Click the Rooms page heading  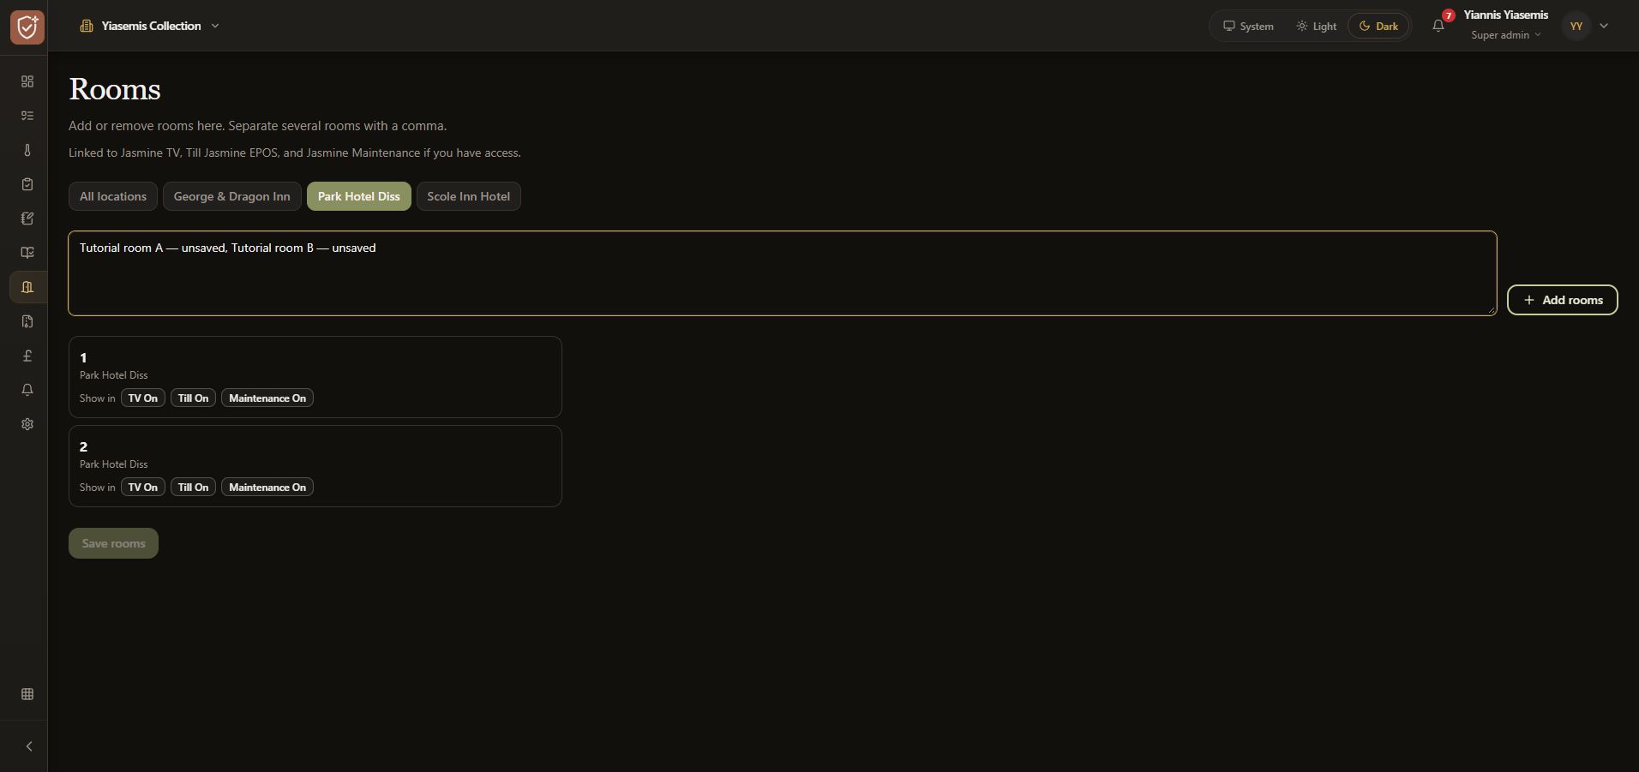click(x=115, y=90)
